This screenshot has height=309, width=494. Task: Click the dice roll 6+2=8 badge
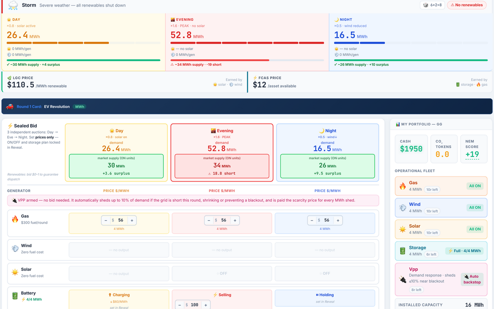tap(433, 5)
